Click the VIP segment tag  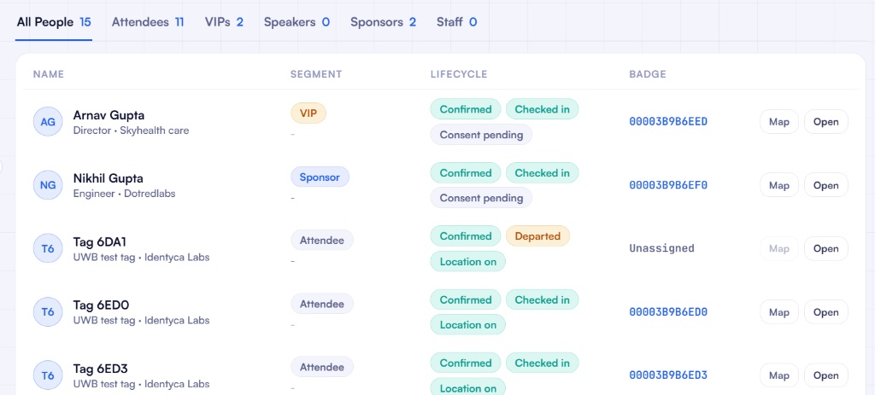[308, 113]
